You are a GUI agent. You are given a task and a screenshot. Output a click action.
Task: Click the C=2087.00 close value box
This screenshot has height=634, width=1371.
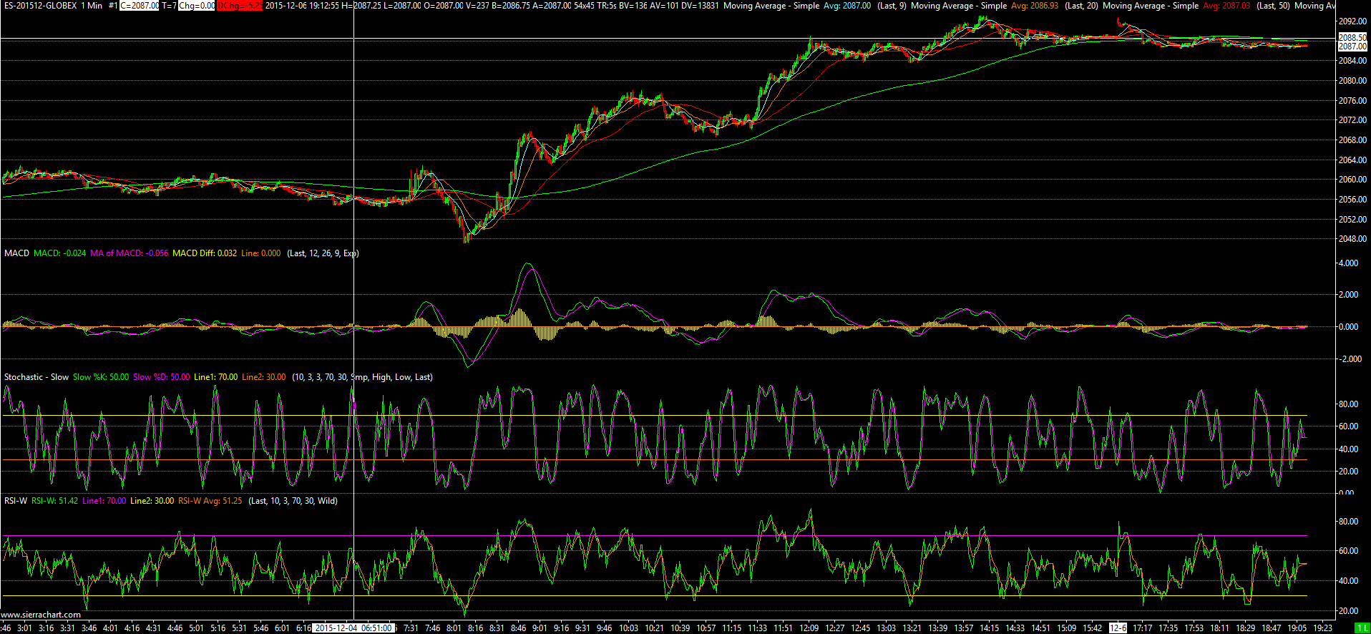[x=139, y=6]
